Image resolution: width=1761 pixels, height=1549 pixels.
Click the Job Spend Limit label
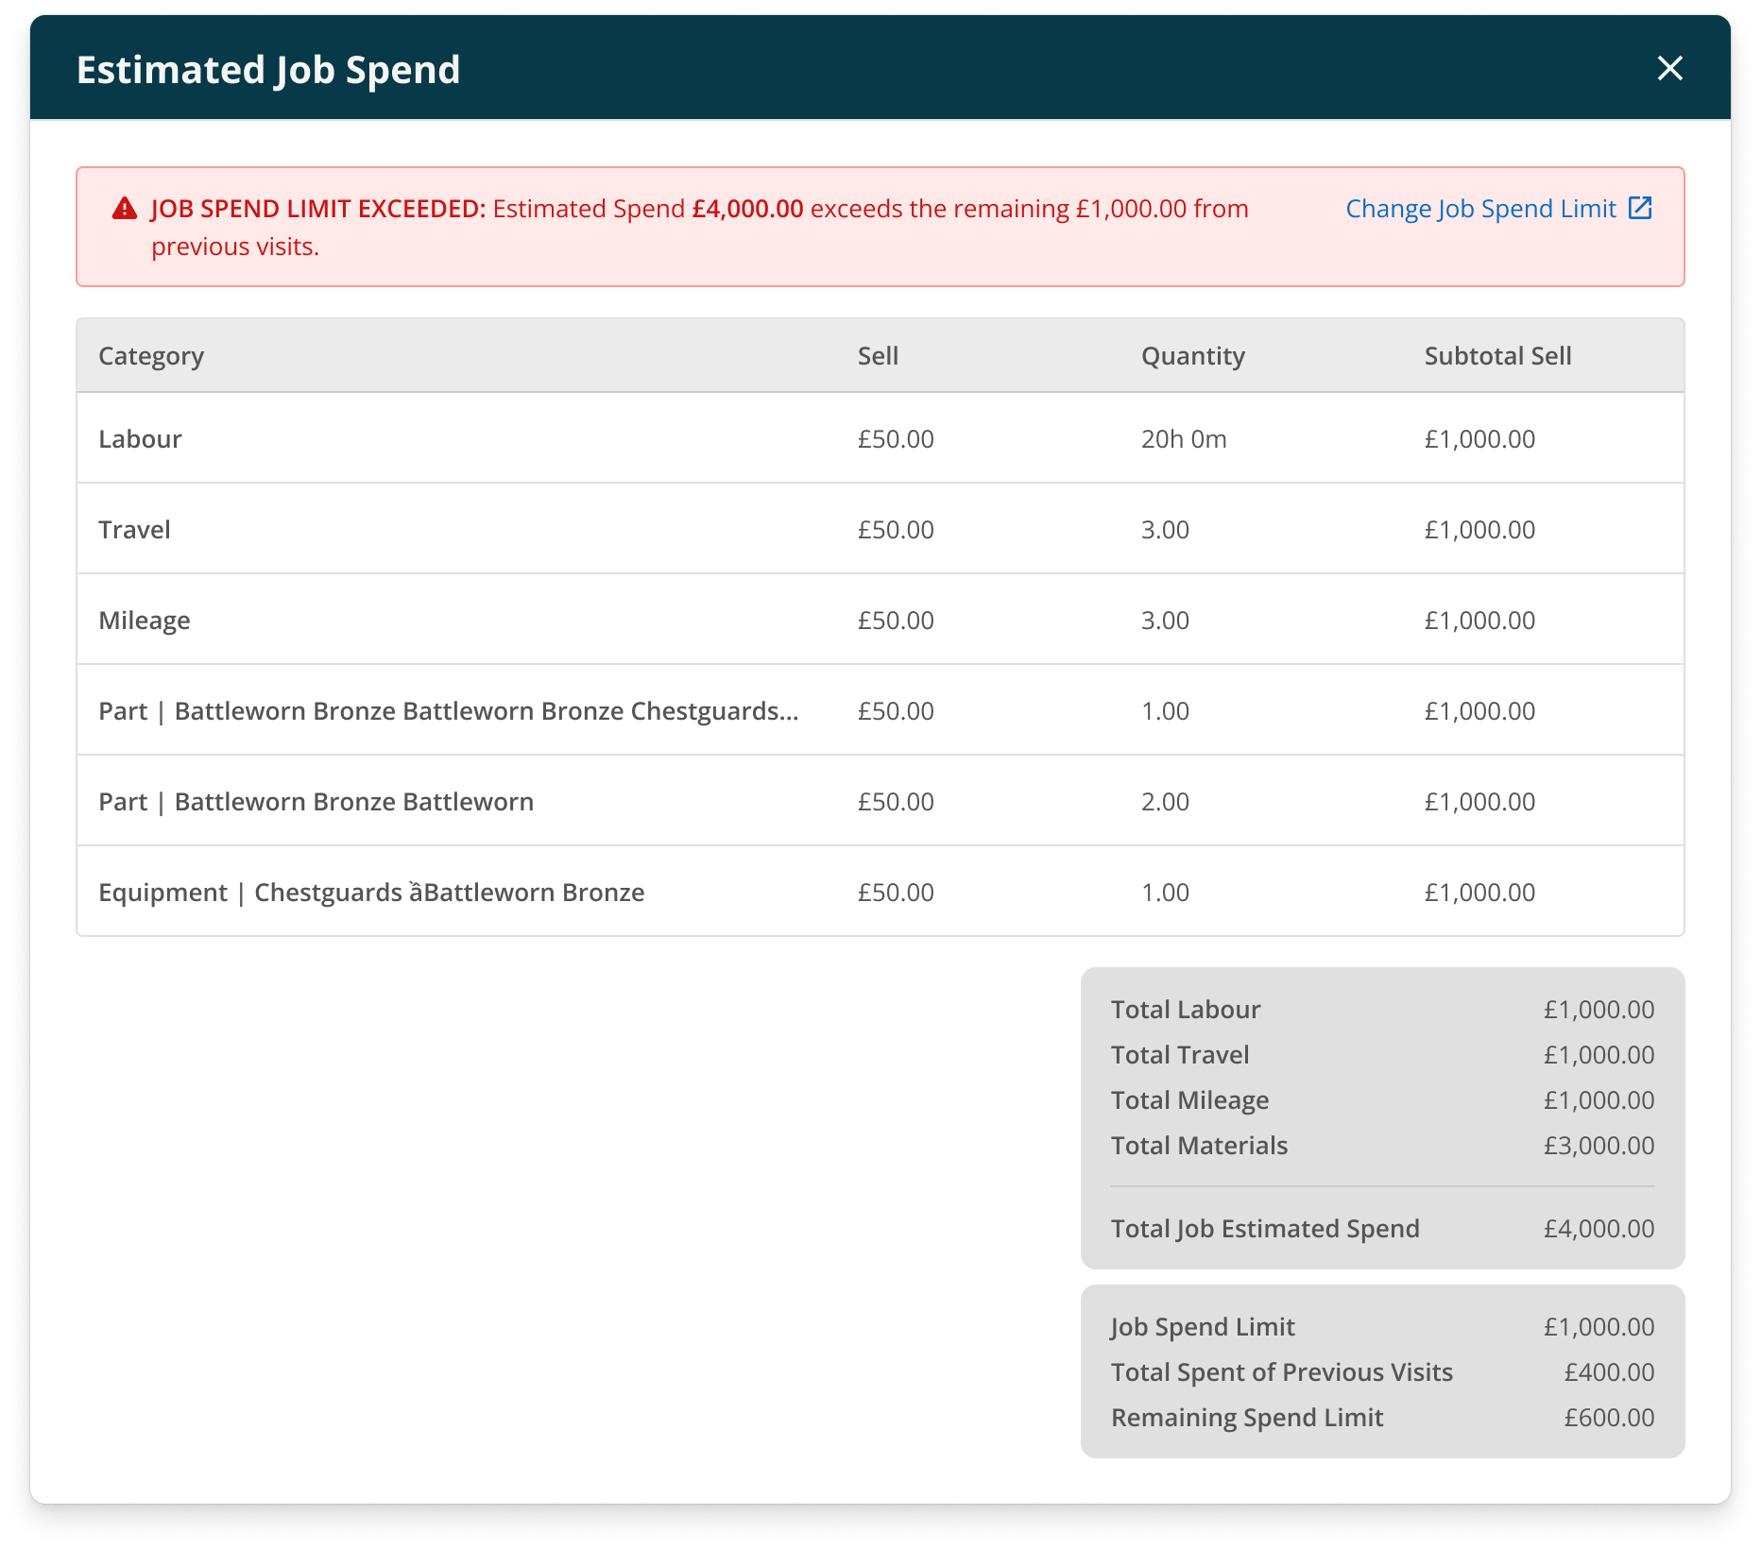coord(1203,1327)
